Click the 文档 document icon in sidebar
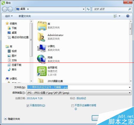134x125 pixels. point(9,60)
